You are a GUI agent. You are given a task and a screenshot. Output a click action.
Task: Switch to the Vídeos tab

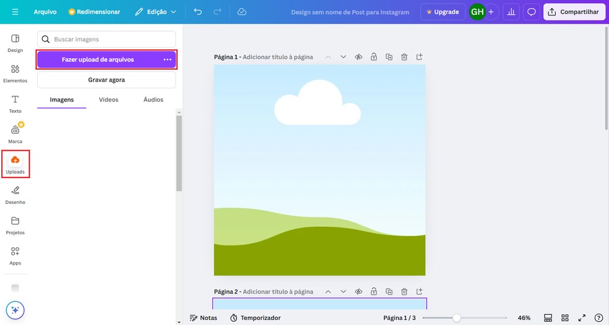click(x=108, y=99)
